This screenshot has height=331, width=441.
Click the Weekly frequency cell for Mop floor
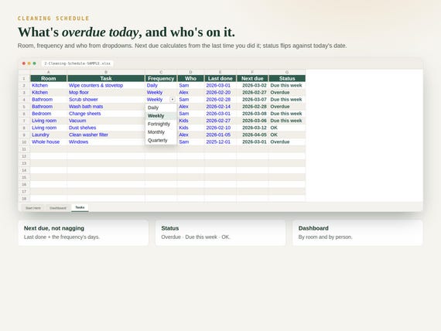coord(161,93)
